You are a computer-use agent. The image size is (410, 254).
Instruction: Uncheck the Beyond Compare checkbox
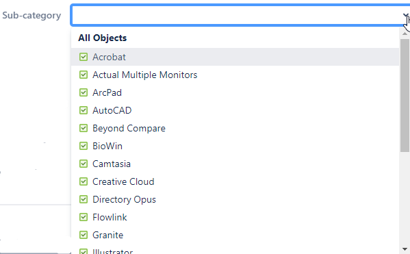click(x=84, y=128)
